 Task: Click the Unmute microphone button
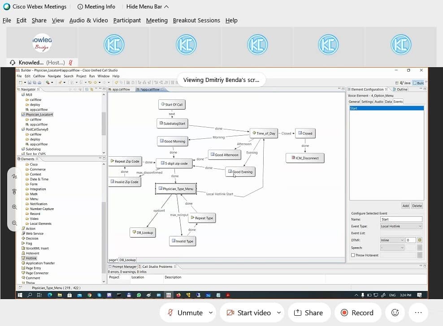point(185,313)
